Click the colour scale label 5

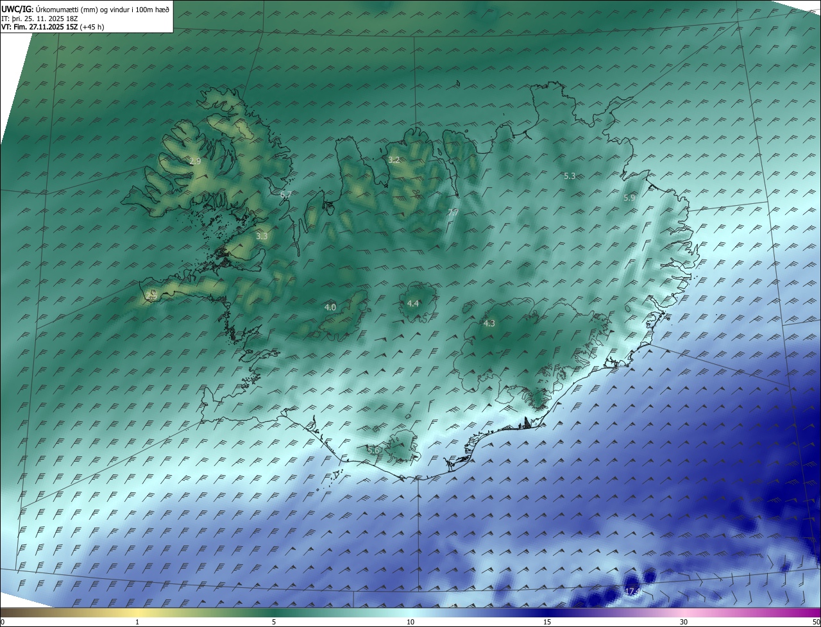point(274,622)
